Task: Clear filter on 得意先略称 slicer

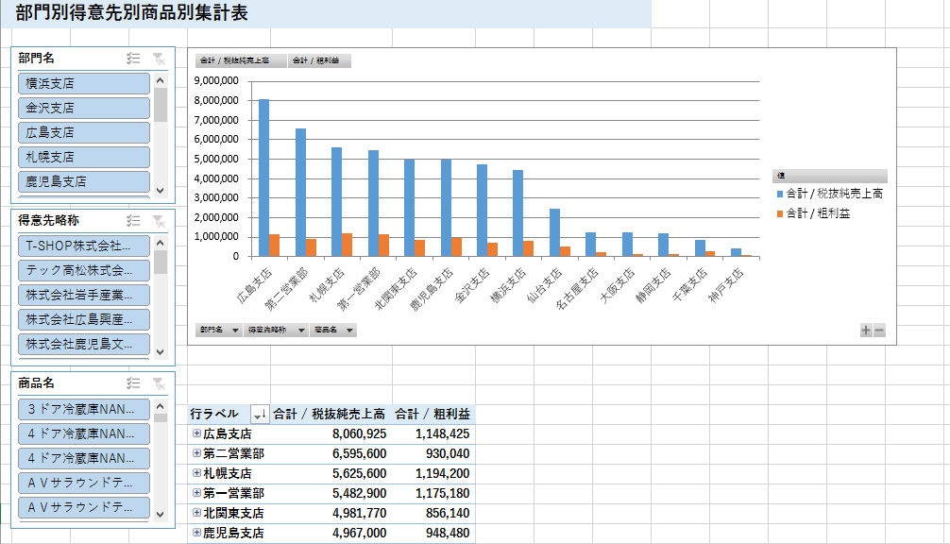Action: (x=159, y=220)
